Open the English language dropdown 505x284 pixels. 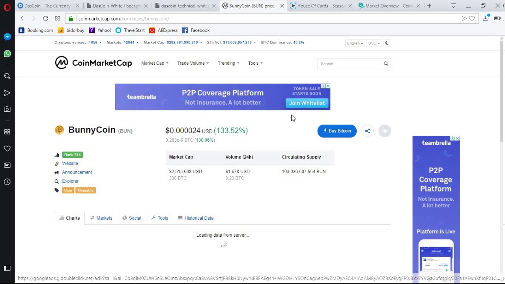coord(355,43)
